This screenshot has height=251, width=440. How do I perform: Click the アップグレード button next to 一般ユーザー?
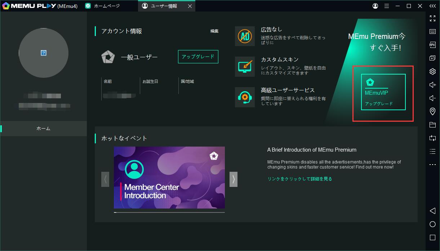(x=198, y=57)
